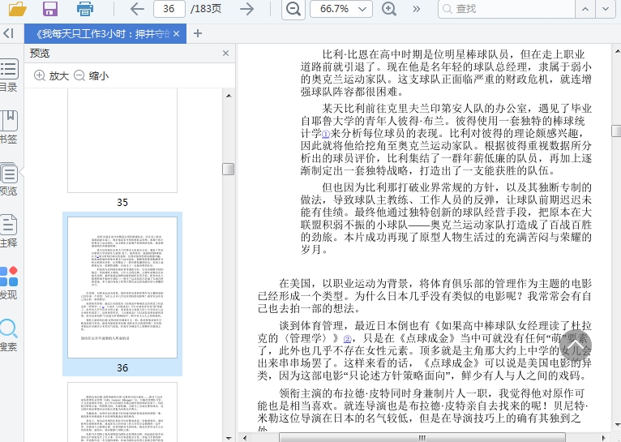Click the 预览 panel title

[40, 53]
